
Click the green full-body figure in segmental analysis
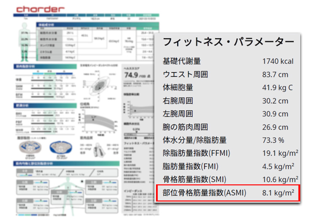coord(66,189)
